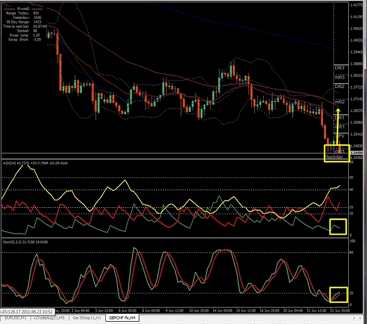The width and height of the screenshot is (367, 324).
Task: Click the ADX scale level 40
Action: (351, 190)
